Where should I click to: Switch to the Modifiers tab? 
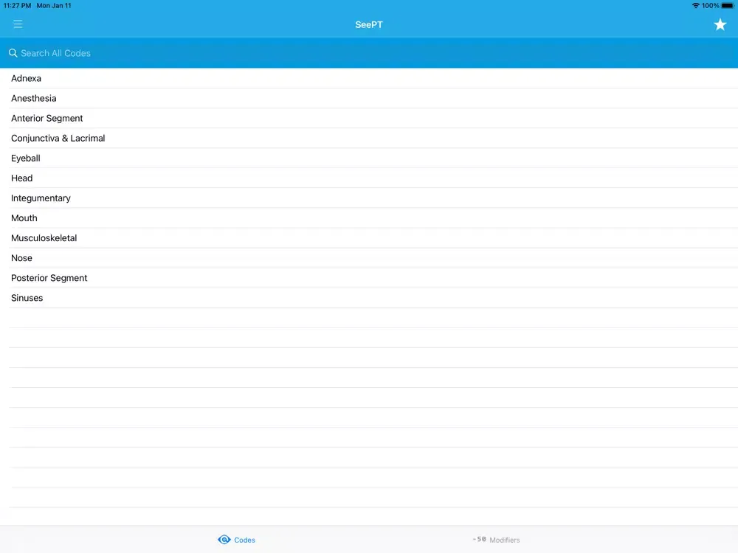pyautogui.click(x=496, y=540)
